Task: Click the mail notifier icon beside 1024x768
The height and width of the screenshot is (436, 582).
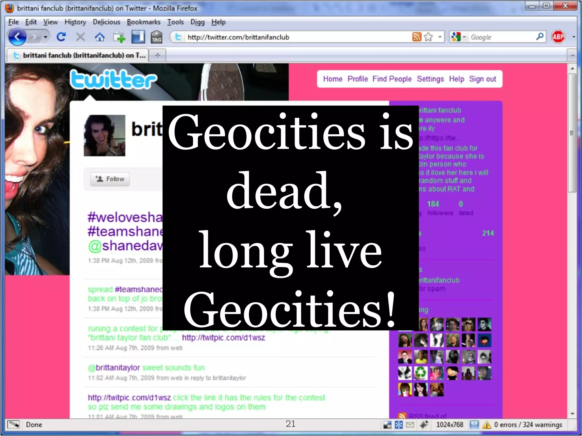Action: (x=474, y=425)
